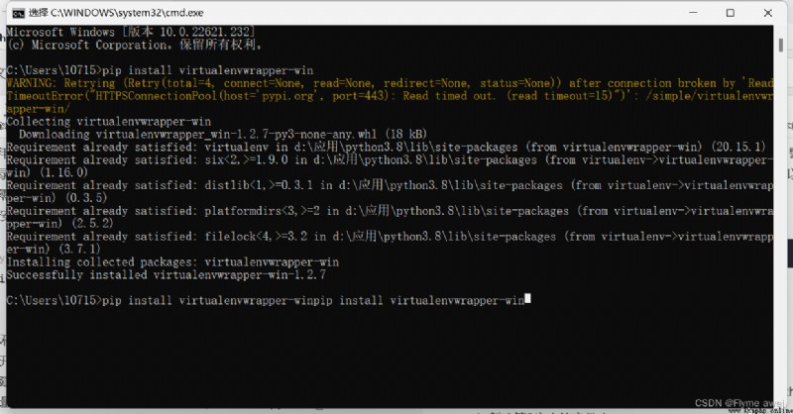Click the yellow WARNING: Retrying text
Viewport: 793px width, 414px height.
point(60,83)
